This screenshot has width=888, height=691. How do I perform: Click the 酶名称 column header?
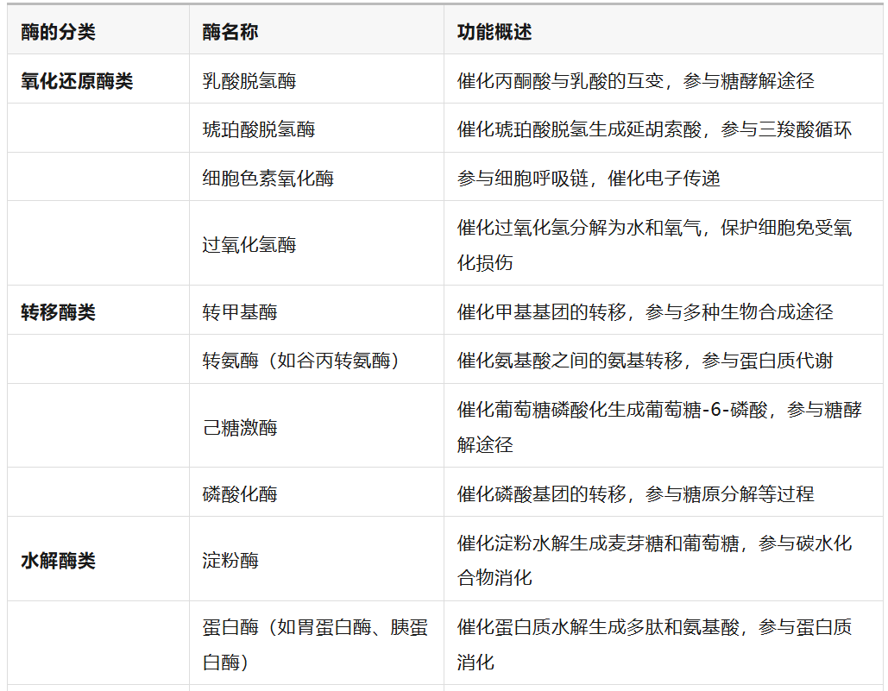(230, 33)
